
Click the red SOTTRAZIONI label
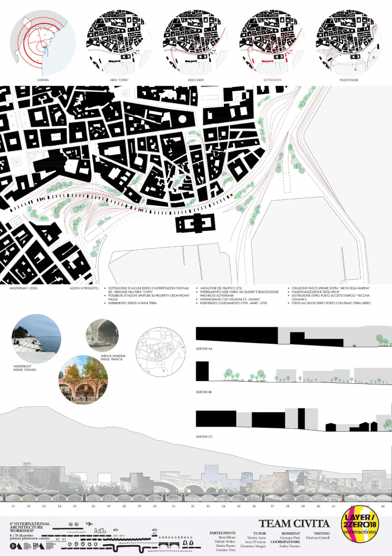pos(272,80)
